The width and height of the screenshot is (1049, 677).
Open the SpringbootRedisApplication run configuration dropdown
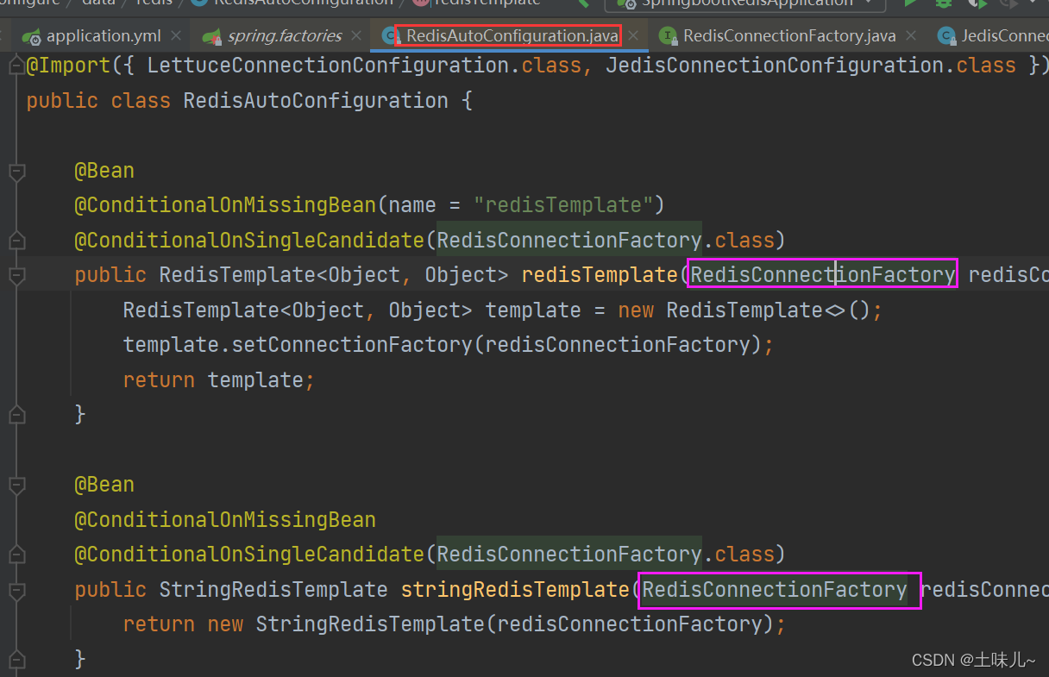[x=744, y=4]
